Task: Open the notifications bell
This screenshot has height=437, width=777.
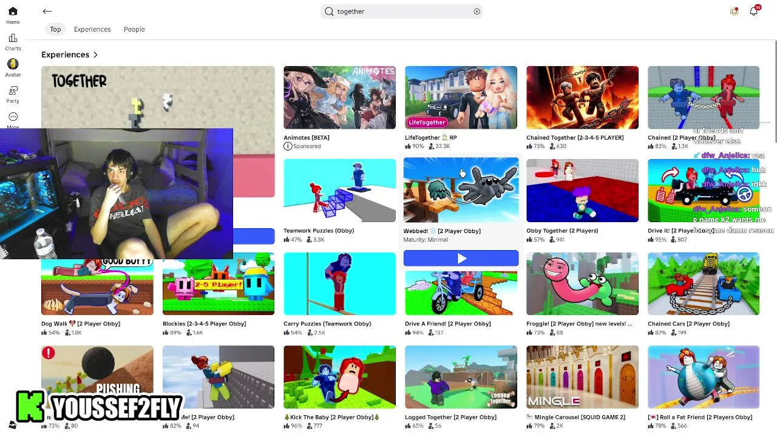Action: point(754,11)
